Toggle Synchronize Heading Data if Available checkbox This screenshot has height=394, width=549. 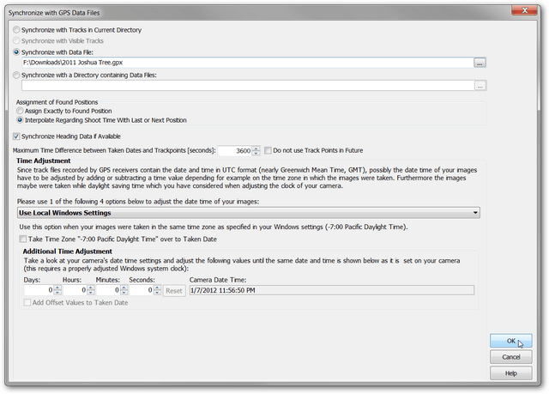pyautogui.click(x=16, y=136)
